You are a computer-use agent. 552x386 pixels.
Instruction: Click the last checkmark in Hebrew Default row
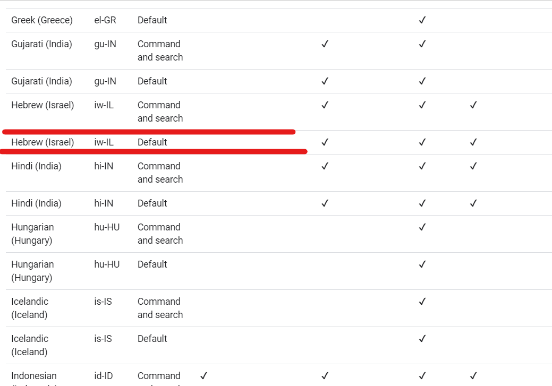(473, 142)
